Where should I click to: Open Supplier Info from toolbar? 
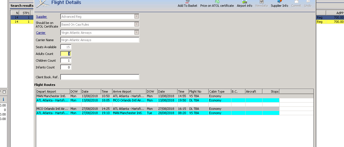(279, 4)
